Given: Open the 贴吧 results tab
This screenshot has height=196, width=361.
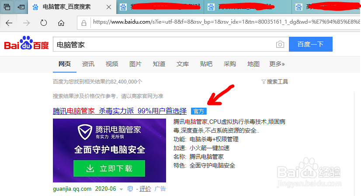Looking at the screenshot, I should click(206, 64).
